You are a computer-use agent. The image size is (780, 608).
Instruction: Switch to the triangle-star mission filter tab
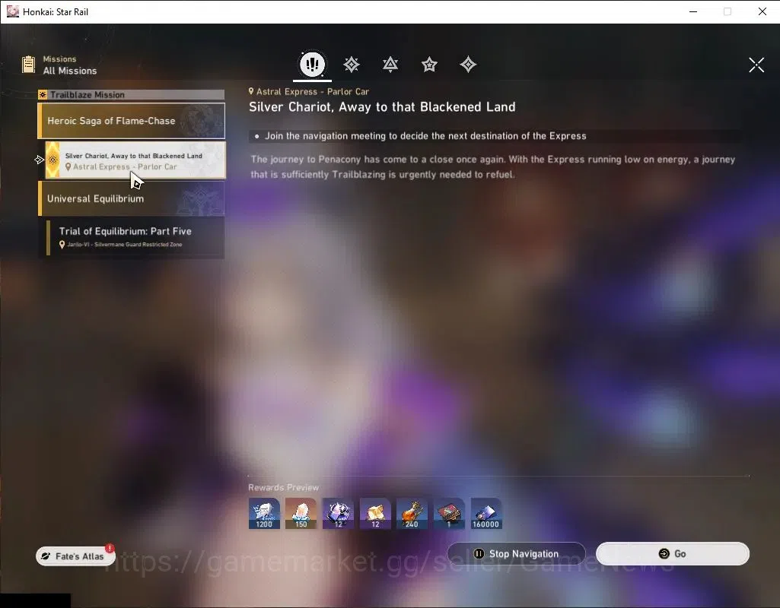(x=390, y=65)
